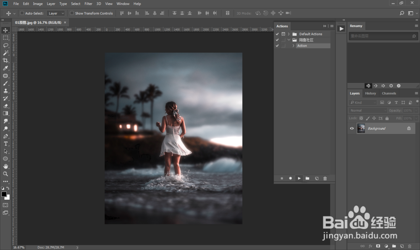Screen dimensions: 420x250
Task: Toggle dialog box for 陌鱼社区 set
Action: [283, 40]
